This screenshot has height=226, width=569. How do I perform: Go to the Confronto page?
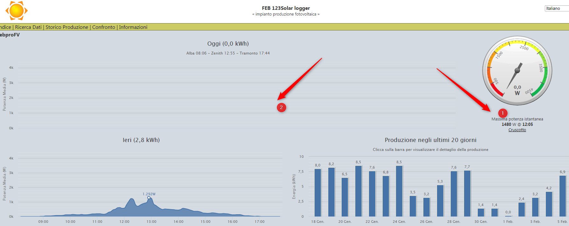point(104,27)
